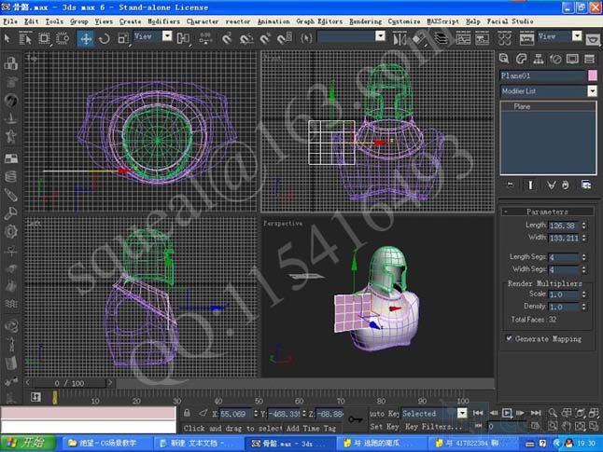Toggle the 3D Snap icon

click(227, 38)
